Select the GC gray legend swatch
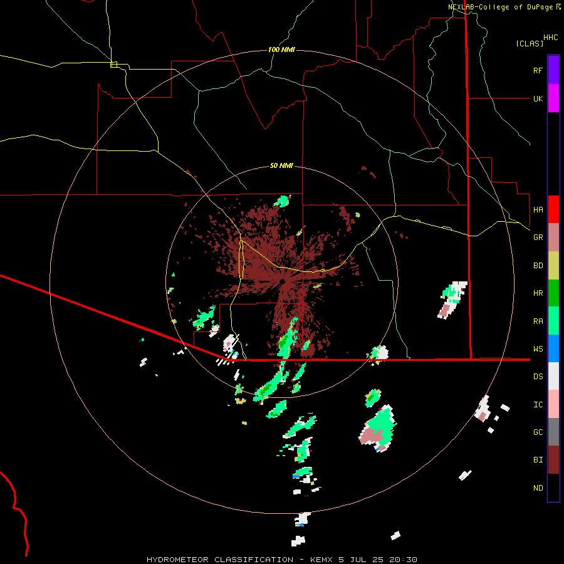564x564 pixels. 553,432
